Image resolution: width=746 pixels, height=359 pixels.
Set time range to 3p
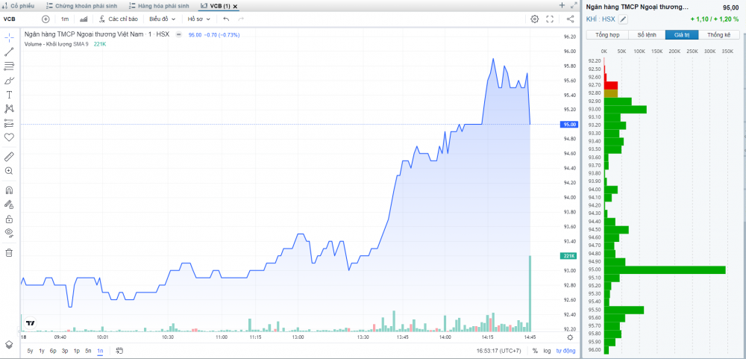(x=65, y=351)
